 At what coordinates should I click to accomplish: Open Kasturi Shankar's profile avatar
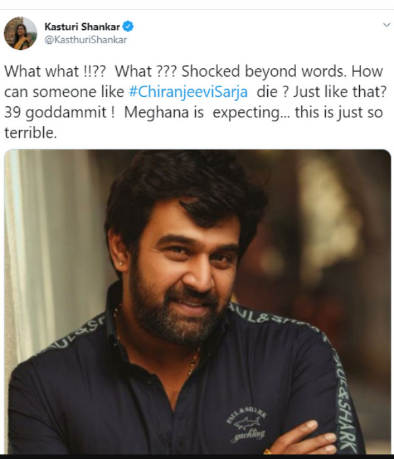click(x=20, y=33)
